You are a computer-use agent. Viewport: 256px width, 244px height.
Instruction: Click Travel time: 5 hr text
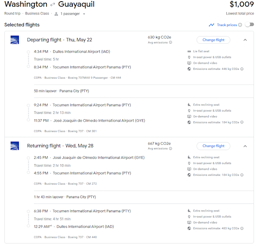coord(46,59)
